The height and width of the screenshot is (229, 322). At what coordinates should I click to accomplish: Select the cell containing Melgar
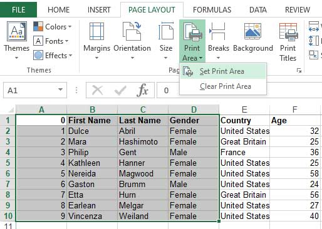143,205
